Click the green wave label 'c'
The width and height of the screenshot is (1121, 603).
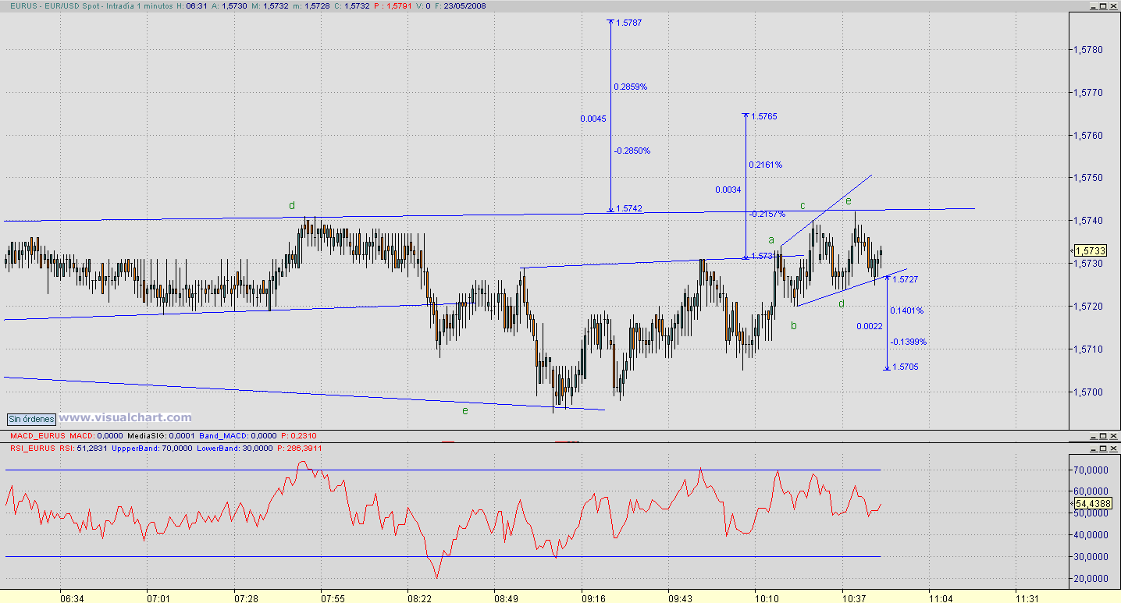click(802, 206)
